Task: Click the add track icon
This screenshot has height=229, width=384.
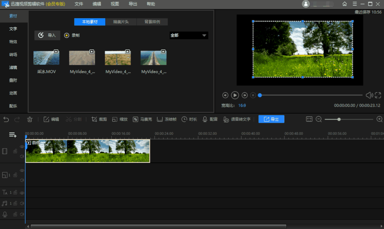Action: click(13, 135)
